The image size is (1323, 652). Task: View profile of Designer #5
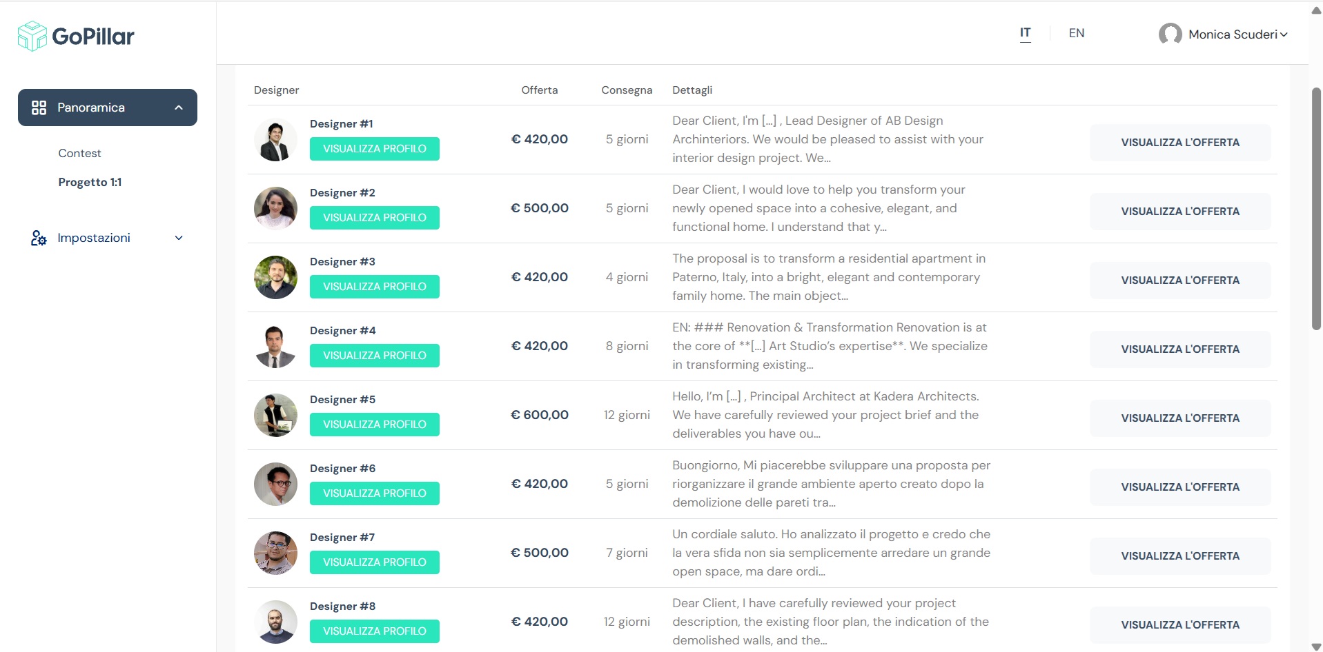(x=375, y=425)
